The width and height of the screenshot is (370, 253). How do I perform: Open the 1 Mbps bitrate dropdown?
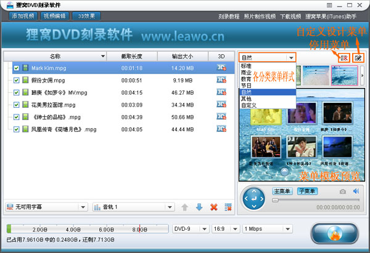click(x=268, y=229)
